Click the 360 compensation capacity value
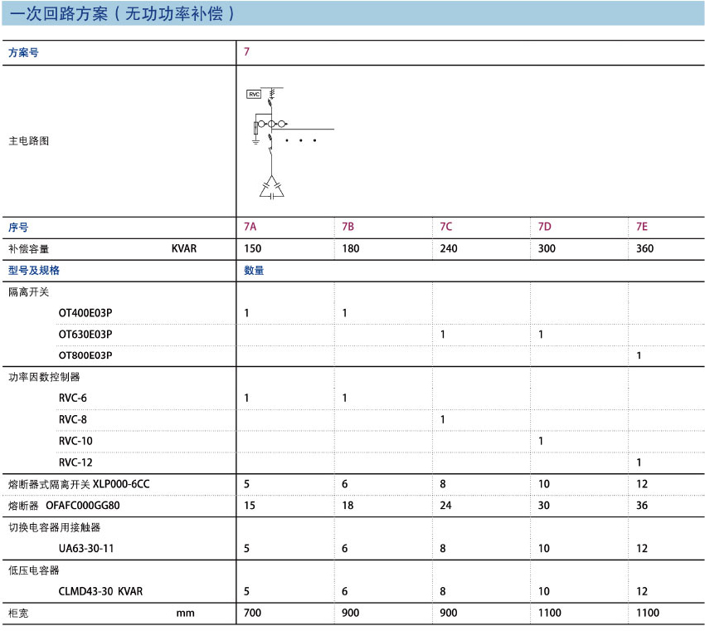This screenshot has width=705, height=641. coord(644,248)
